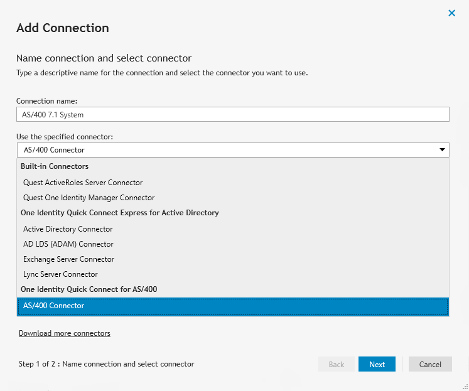This screenshot has height=391, width=469.
Task: Click the Next button
Action: click(x=377, y=364)
